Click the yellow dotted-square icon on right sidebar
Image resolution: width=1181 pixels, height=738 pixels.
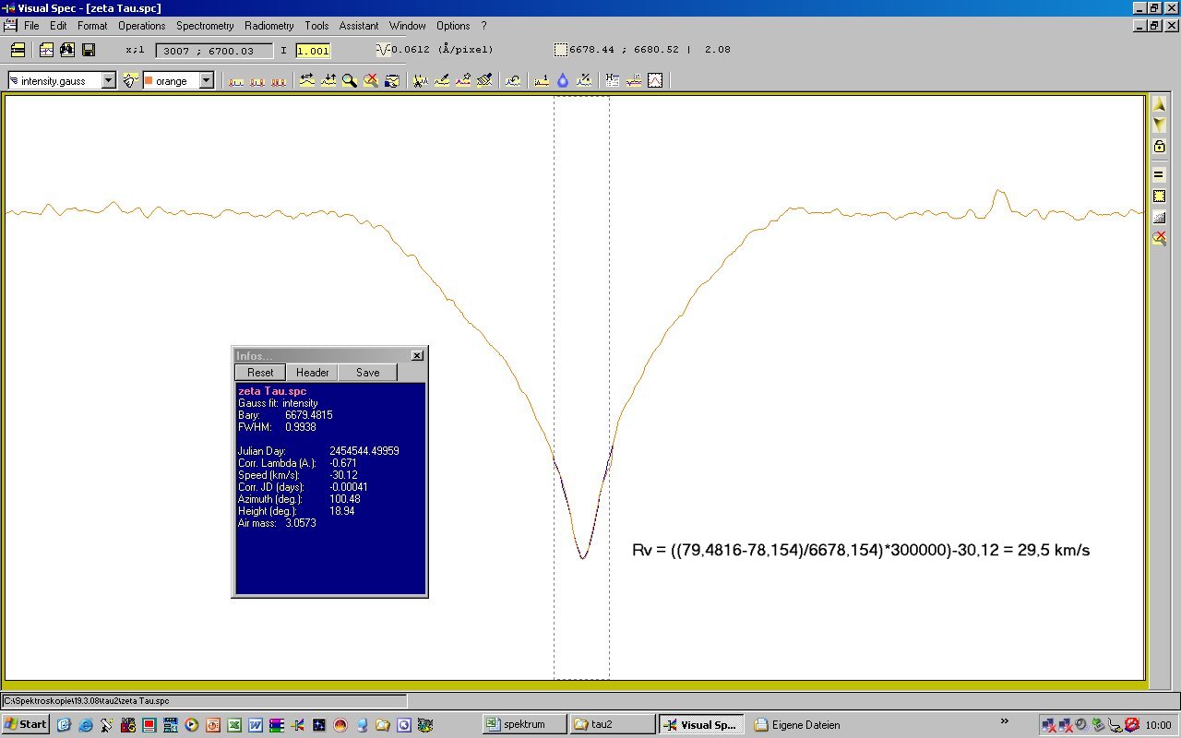point(1159,196)
